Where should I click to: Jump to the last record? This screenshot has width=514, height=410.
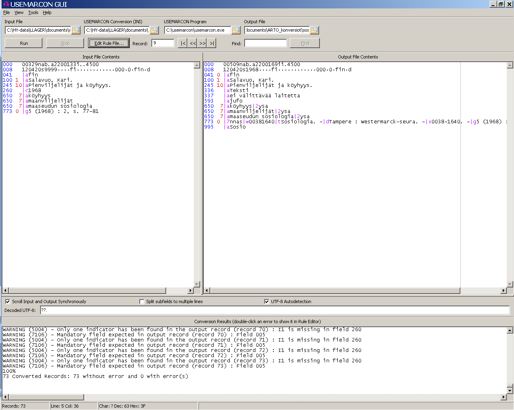212,43
